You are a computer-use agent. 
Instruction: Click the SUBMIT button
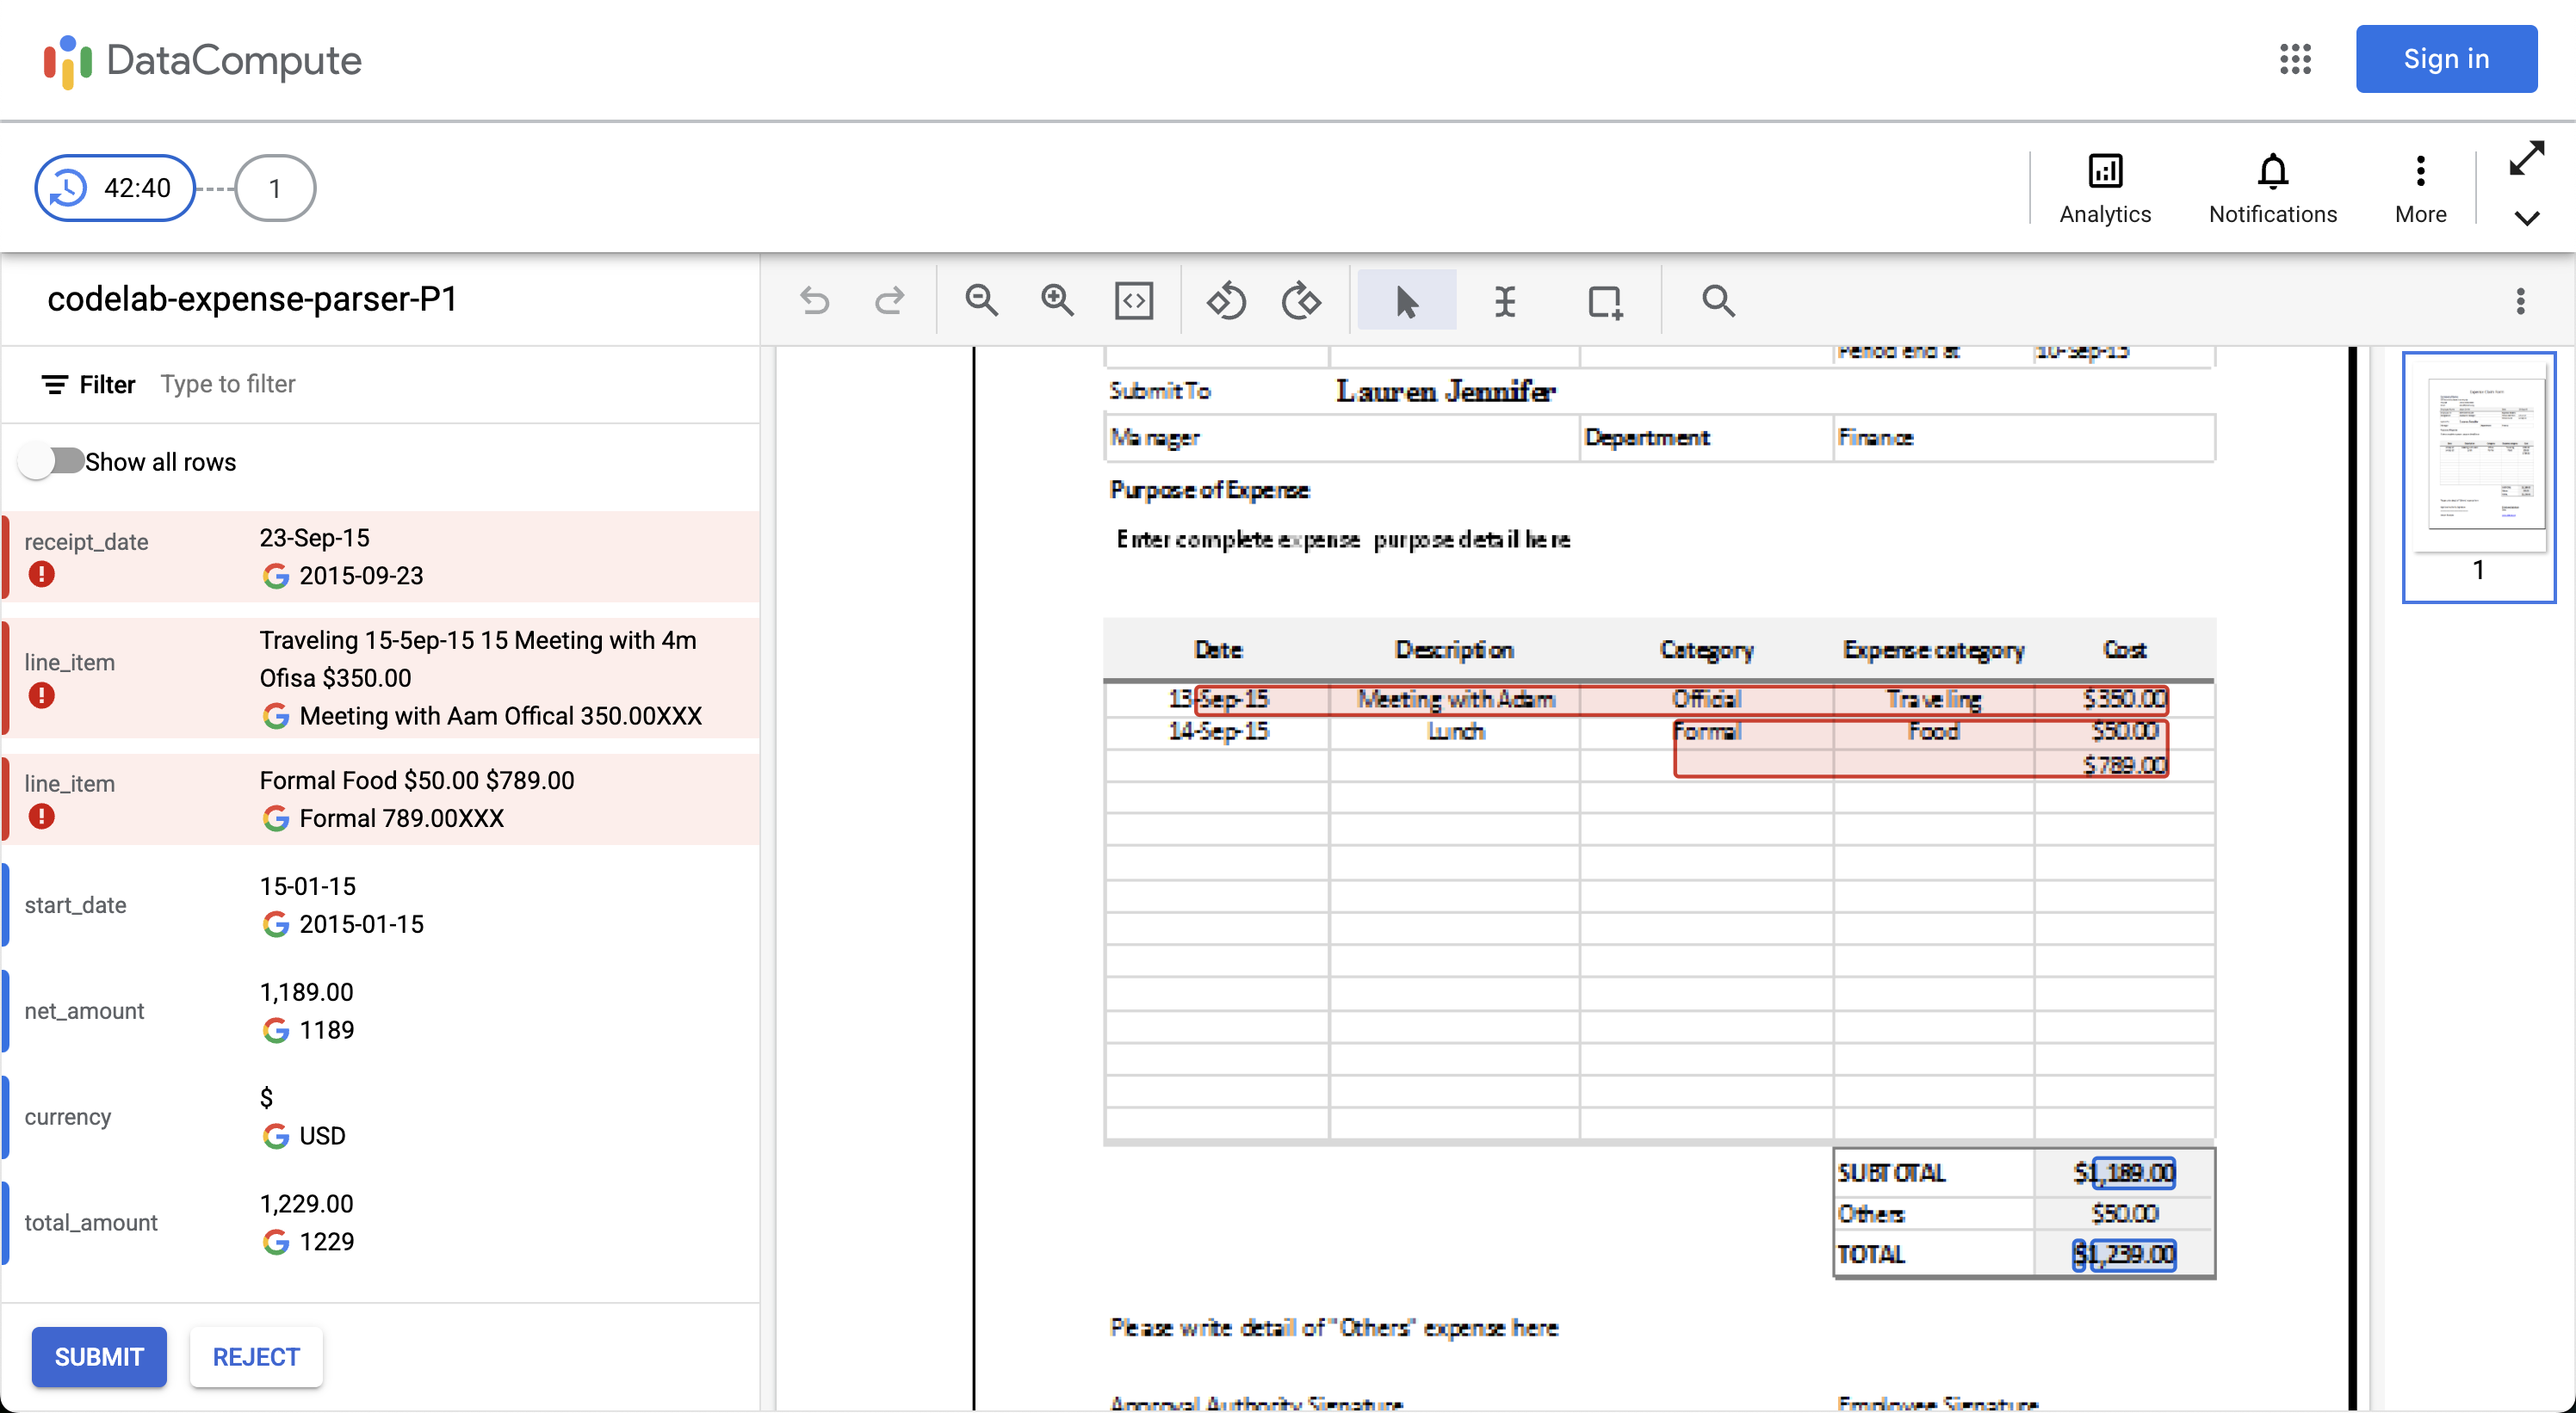(97, 1355)
